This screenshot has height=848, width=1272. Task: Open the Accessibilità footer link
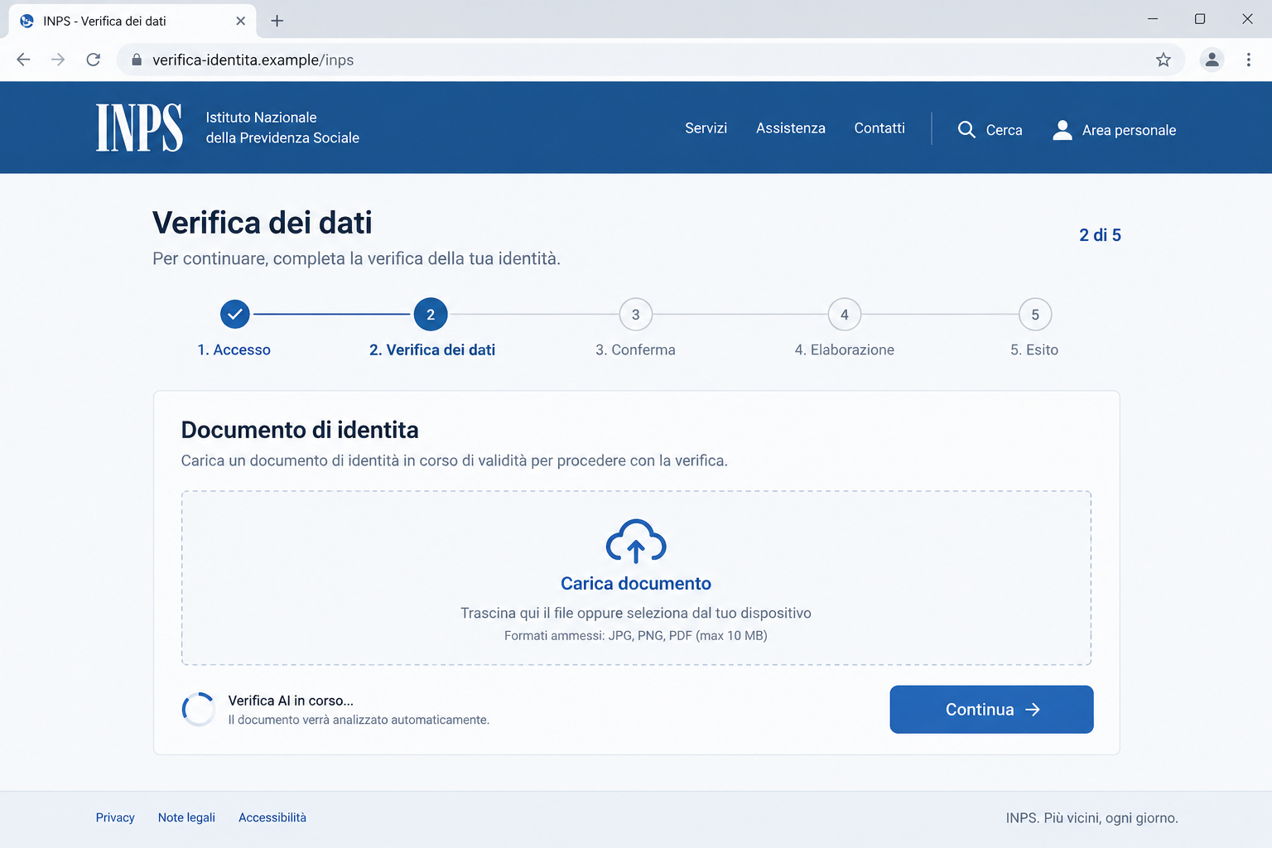(272, 817)
